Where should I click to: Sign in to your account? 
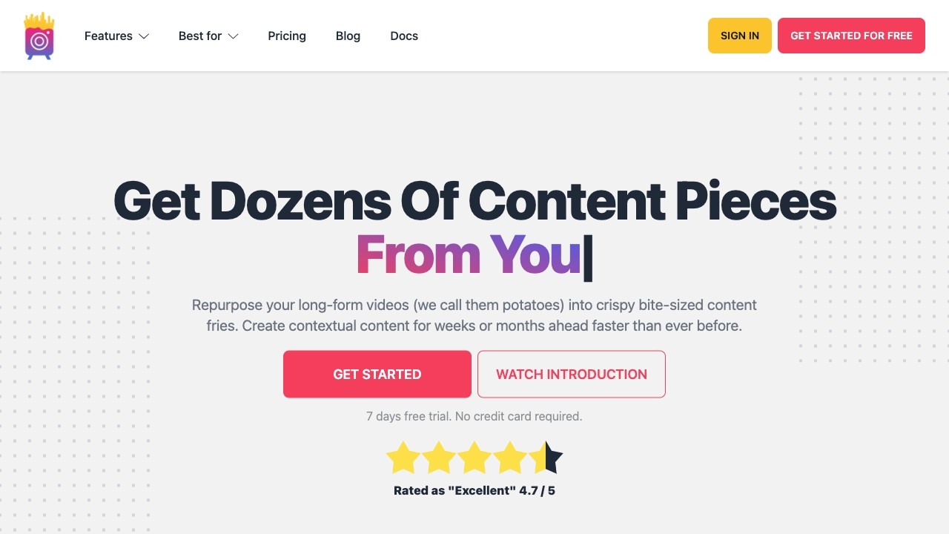[739, 35]
